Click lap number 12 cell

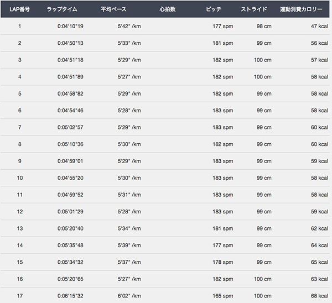20,212
